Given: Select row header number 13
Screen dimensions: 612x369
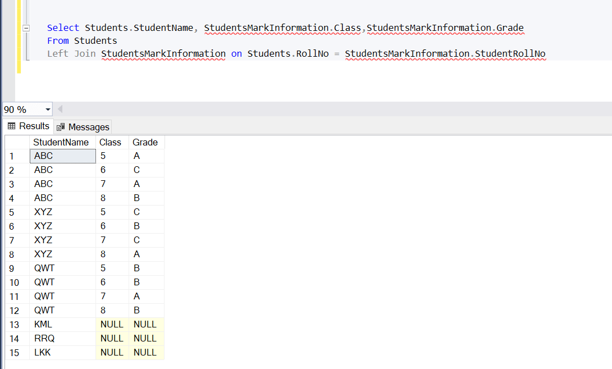Looking at the screenshot, I should pyautogui.click(x=15, y=325).
